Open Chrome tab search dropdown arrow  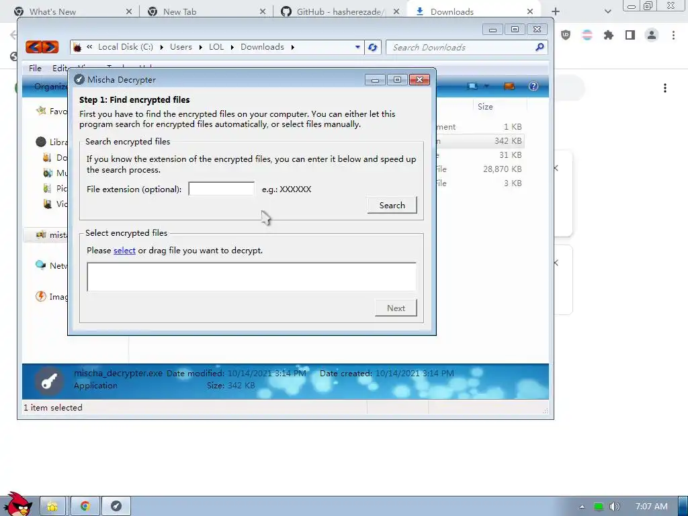pyautogui.click(x=607, y=11)
